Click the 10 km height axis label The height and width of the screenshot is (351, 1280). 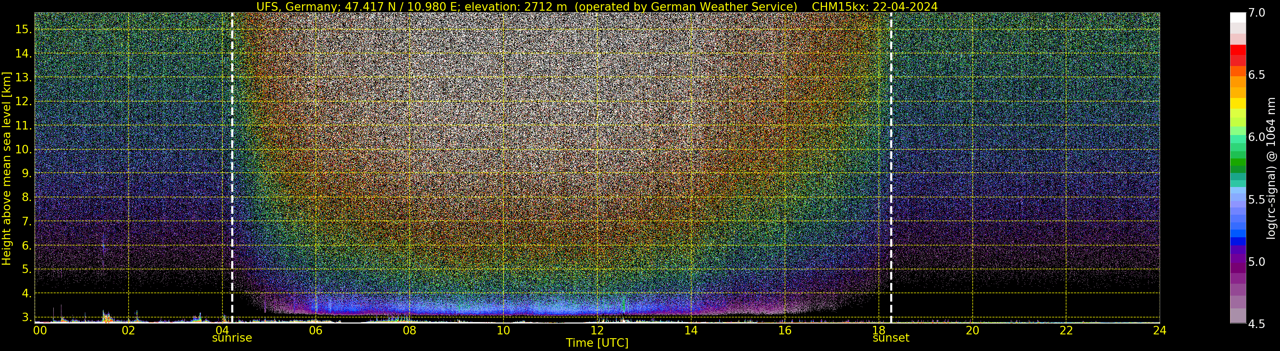tap(23, 150)
